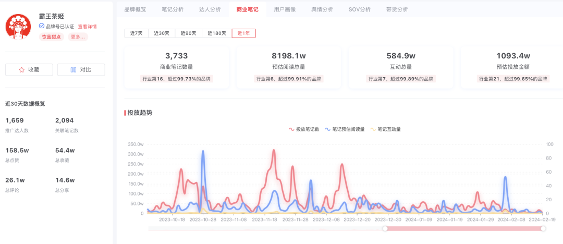Click the star icon in 收藏 button

[x=21, y=70]
